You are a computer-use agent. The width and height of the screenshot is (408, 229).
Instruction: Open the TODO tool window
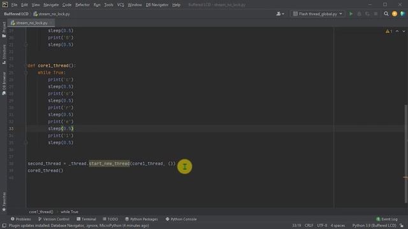tap(110, 219)
